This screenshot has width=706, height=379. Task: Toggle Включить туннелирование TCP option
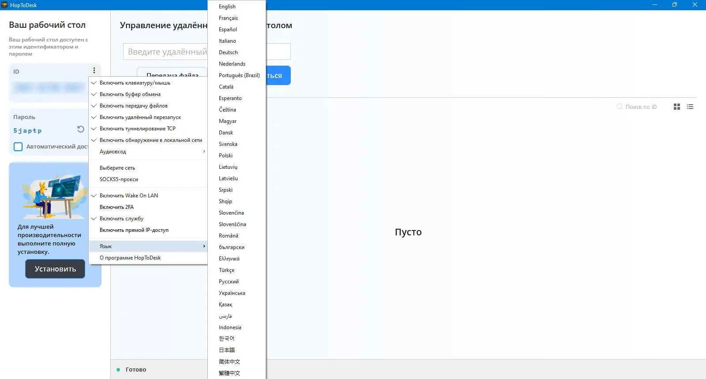pos(148,129)
